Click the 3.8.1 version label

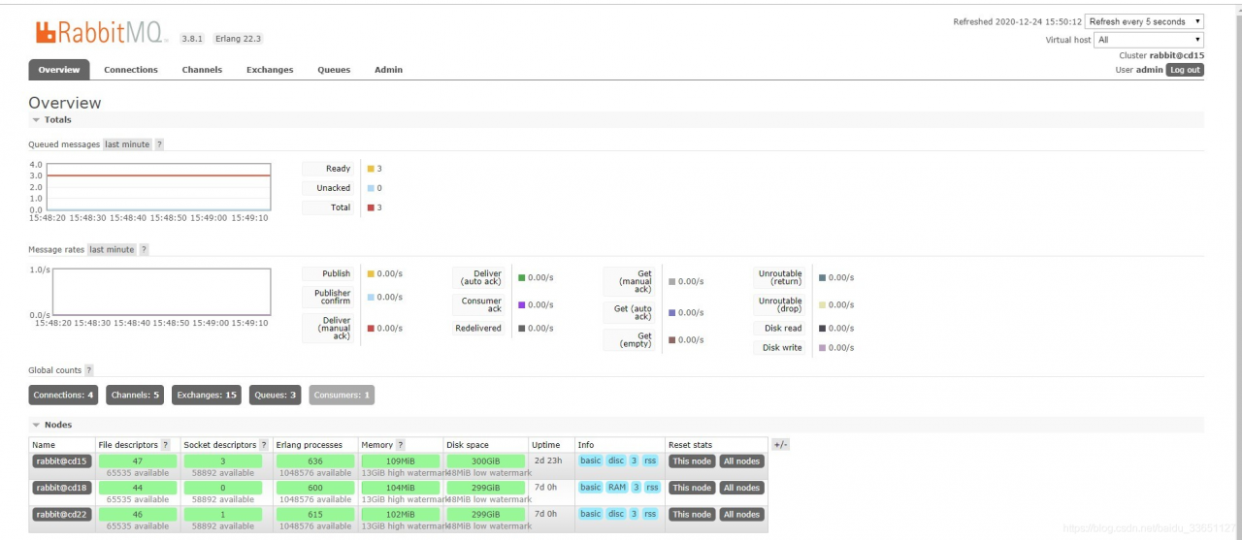(192, 39)
